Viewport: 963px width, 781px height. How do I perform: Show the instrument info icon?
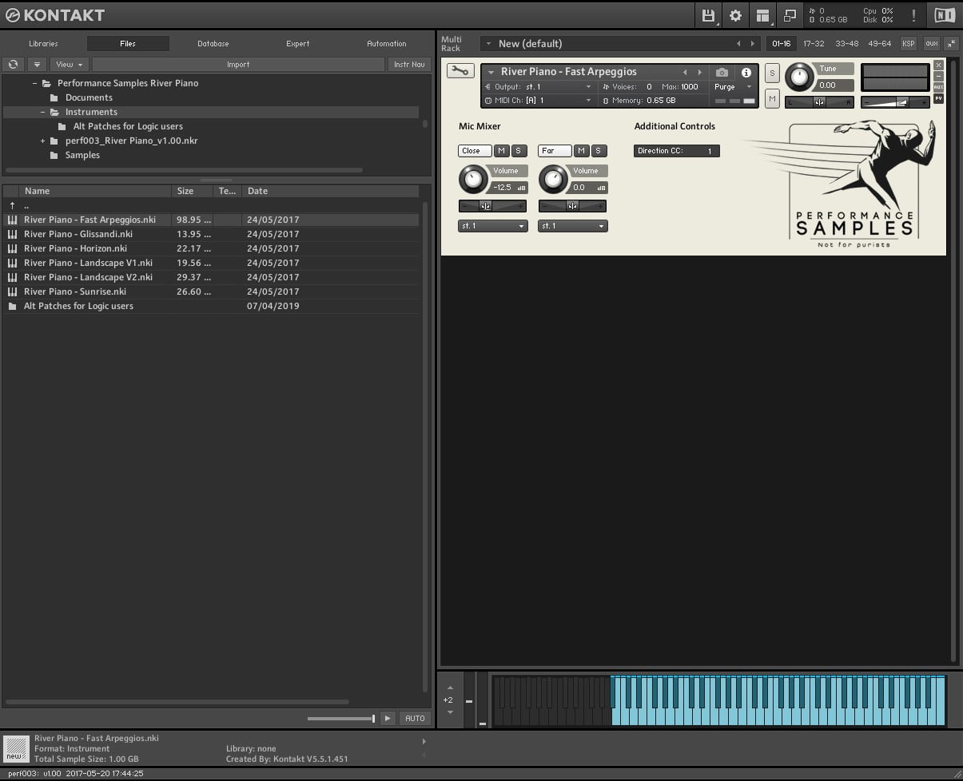point(746,72)
